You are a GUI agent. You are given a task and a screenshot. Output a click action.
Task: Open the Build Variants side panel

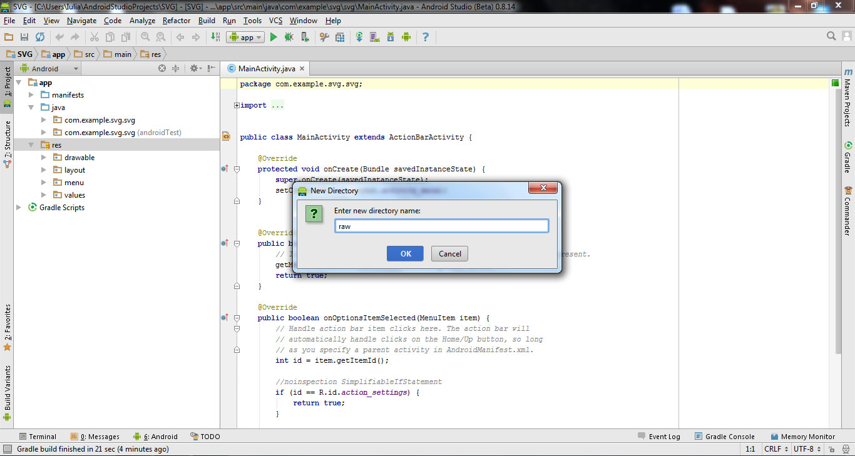click(x=7, y=393)
